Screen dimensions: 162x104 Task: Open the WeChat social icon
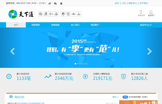point(55,3)
